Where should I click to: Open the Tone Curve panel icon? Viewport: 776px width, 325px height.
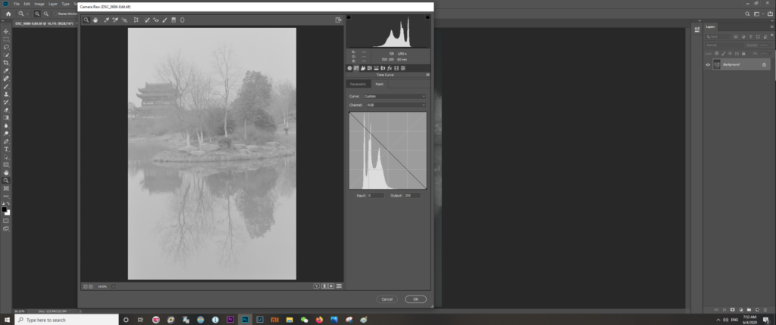click(x=356, y=68)
